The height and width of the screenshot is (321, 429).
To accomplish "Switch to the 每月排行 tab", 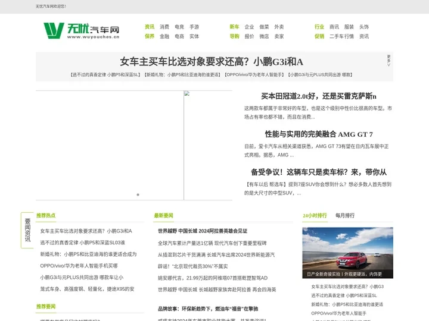I will tap(345, 215).
